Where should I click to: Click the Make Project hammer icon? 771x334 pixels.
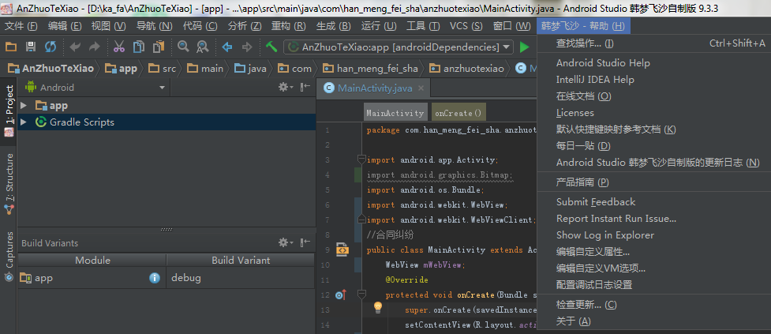(271, 47)
